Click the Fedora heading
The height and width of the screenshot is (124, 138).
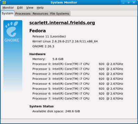click(x=38, y=31)
